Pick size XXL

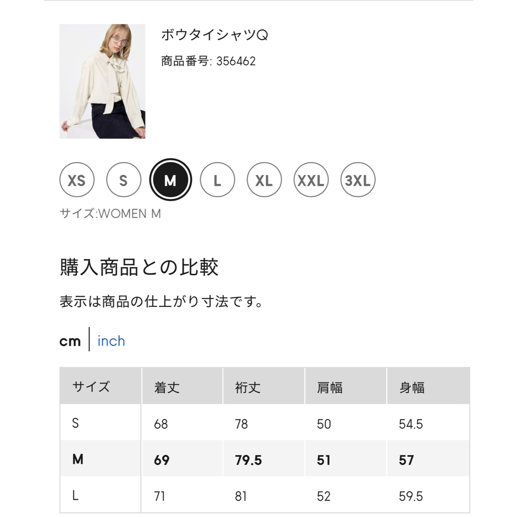click(311, 180)
